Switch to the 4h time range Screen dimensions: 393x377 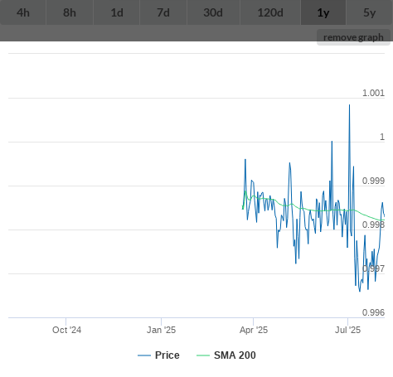(x=23, y=12)
